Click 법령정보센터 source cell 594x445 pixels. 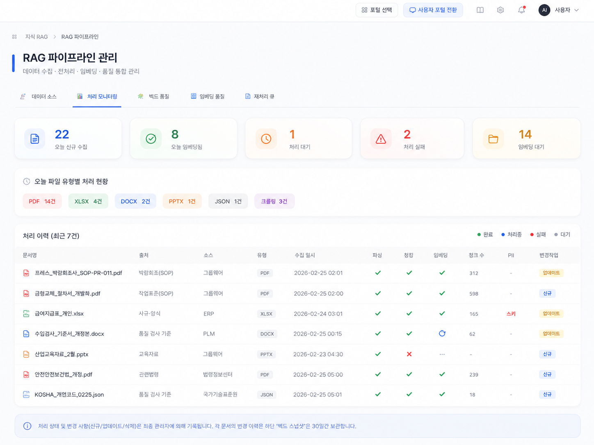click(218, 375)
